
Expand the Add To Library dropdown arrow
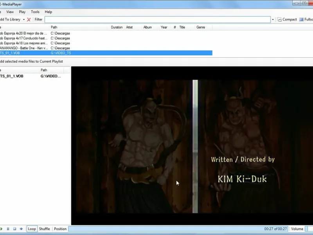(24, 19)
